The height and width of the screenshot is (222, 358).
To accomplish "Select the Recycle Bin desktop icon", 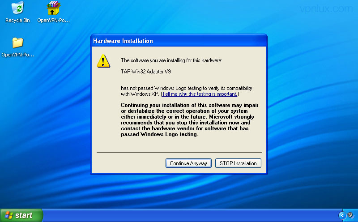I will 17,12.
